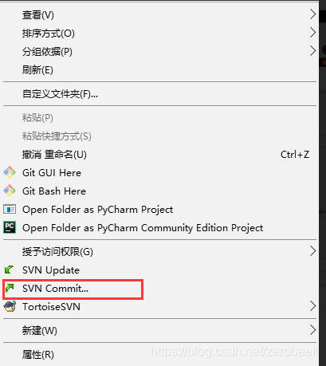Expand the TortoiseSVN submenu arrow
Image resolution: width=326 pixels, height=366 pixels.
tap(313, 306)
